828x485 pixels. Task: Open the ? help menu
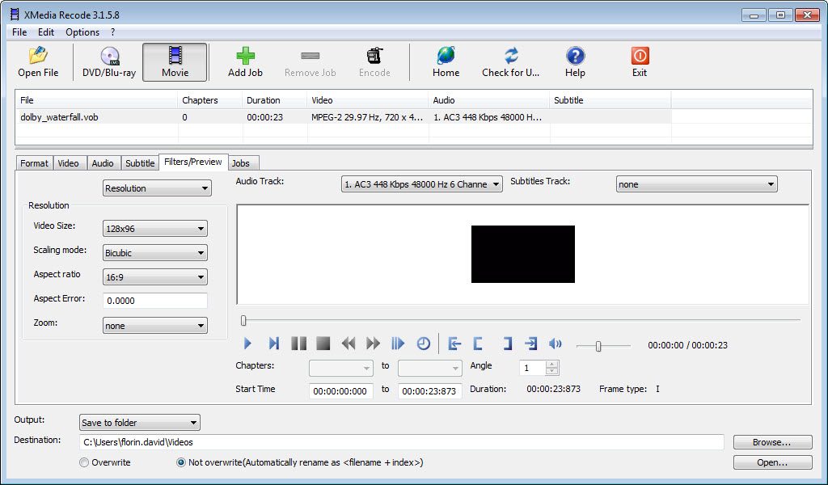[x=112, y=32]
